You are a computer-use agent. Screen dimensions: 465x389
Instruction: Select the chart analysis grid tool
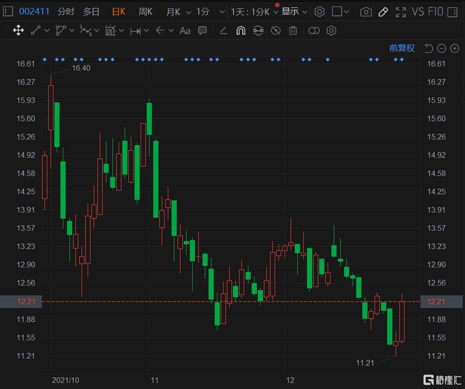[x=110, y=30]
